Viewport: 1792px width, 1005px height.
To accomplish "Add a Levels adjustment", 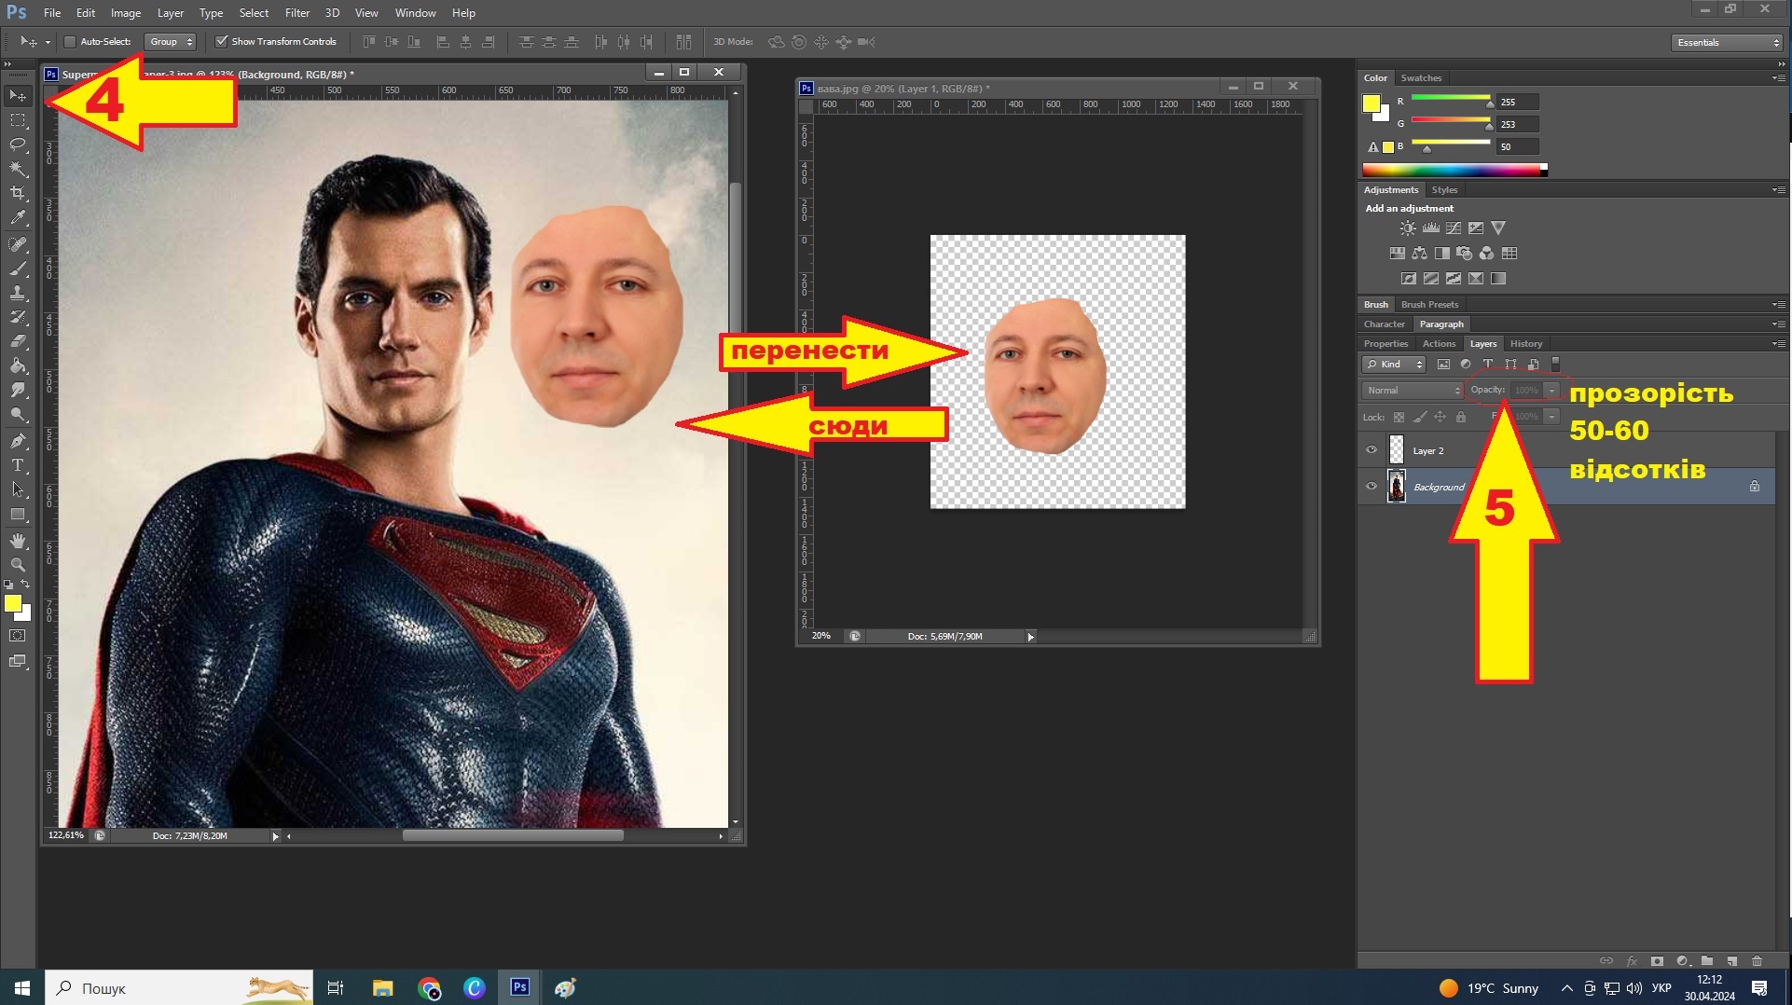I will click(1430, 228).
